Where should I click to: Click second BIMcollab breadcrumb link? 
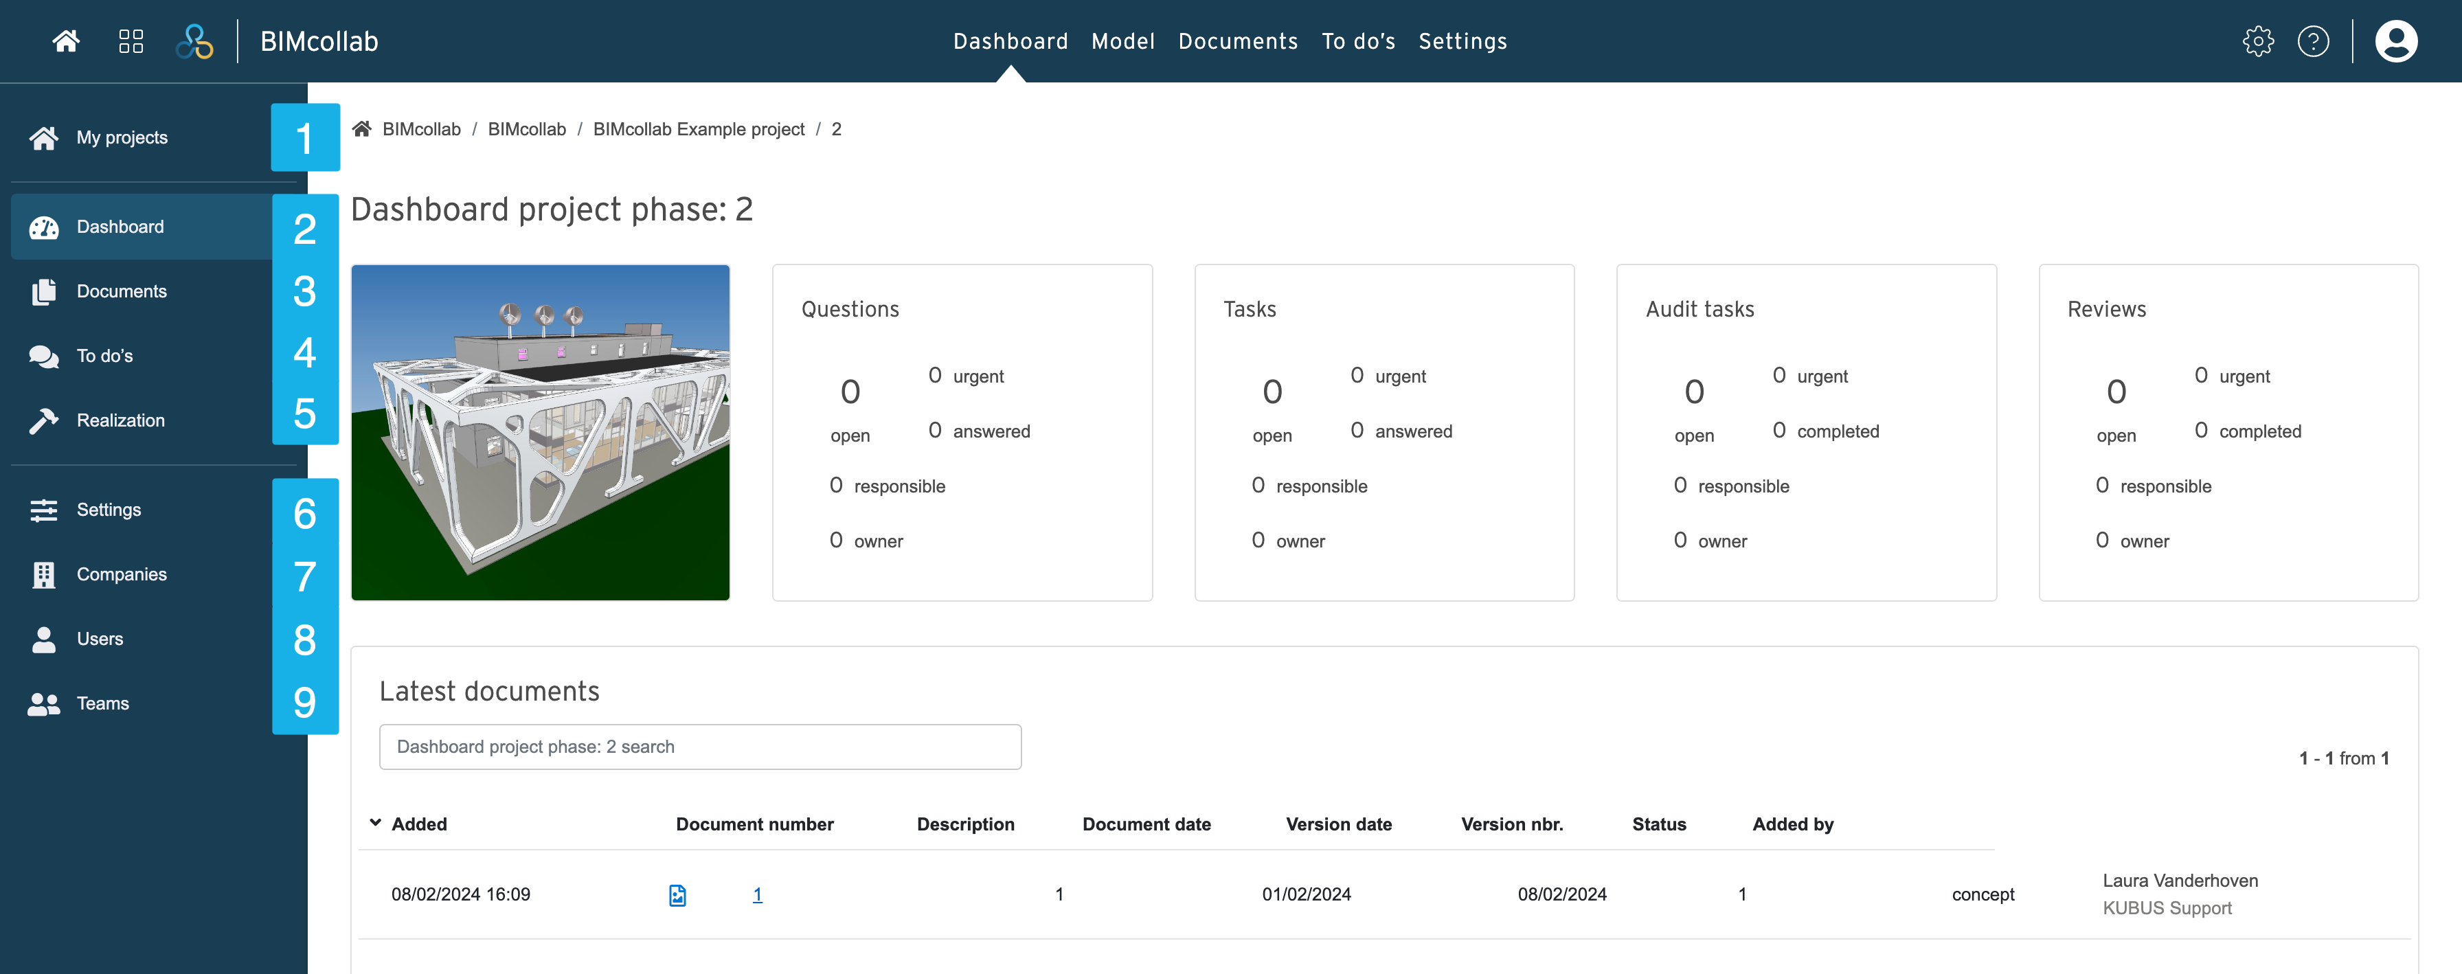(527, 129)
